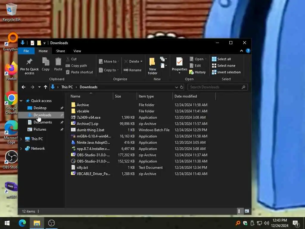The image size is (305, 229).
Task: Select the mGBA desktop shortcut
Action: [x=11, y=190]
